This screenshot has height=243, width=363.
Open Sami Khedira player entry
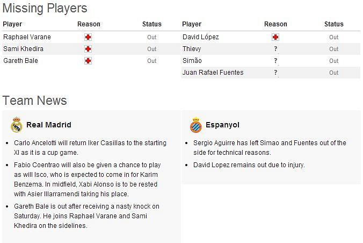tap(23, 49)
